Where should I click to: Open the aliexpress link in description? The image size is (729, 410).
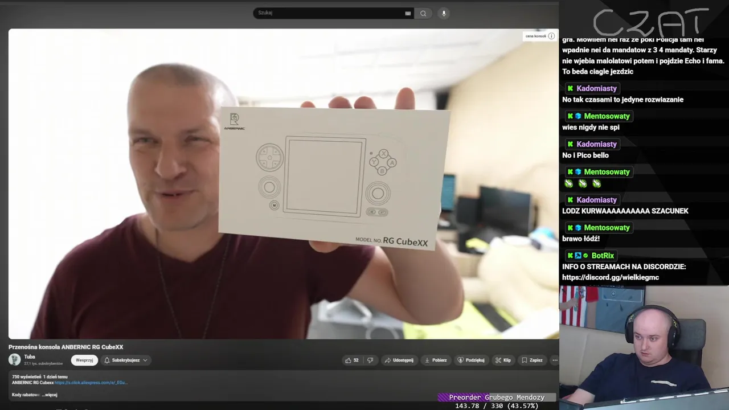click(x=91, y=383)
